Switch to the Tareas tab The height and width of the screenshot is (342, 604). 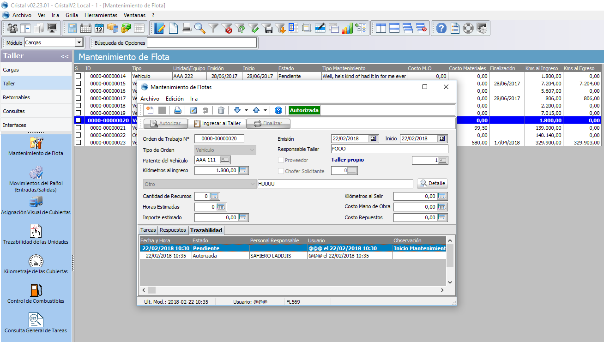click(x=148, y=230)
